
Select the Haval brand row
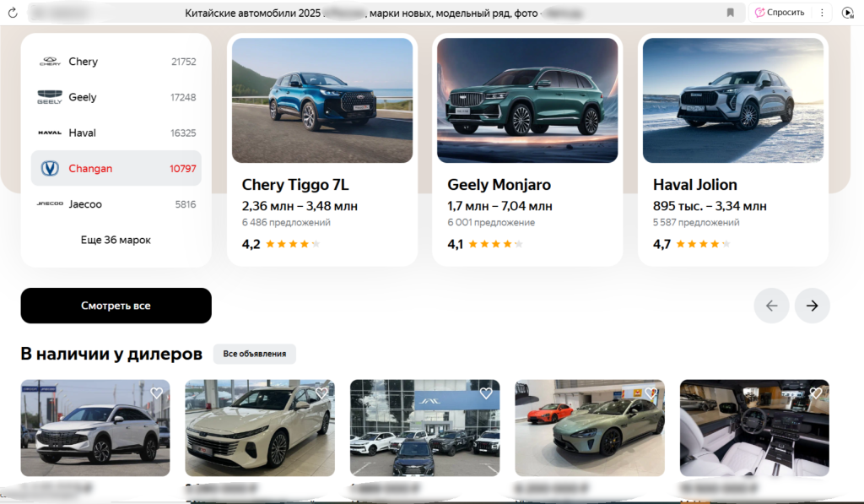pyautogui.click(x=116, y=133)
